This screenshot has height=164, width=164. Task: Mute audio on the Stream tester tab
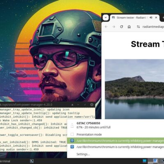click(151, 18)
